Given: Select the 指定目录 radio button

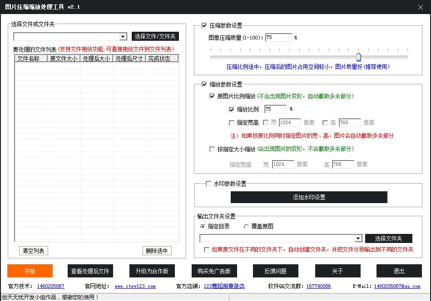Looking at the screenshot, I should [x=203, y=226].
